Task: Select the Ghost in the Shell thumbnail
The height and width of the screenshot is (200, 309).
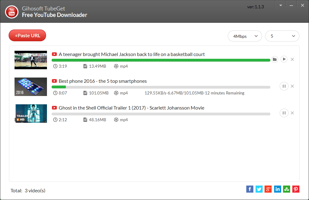Action: tap(31, 114)
